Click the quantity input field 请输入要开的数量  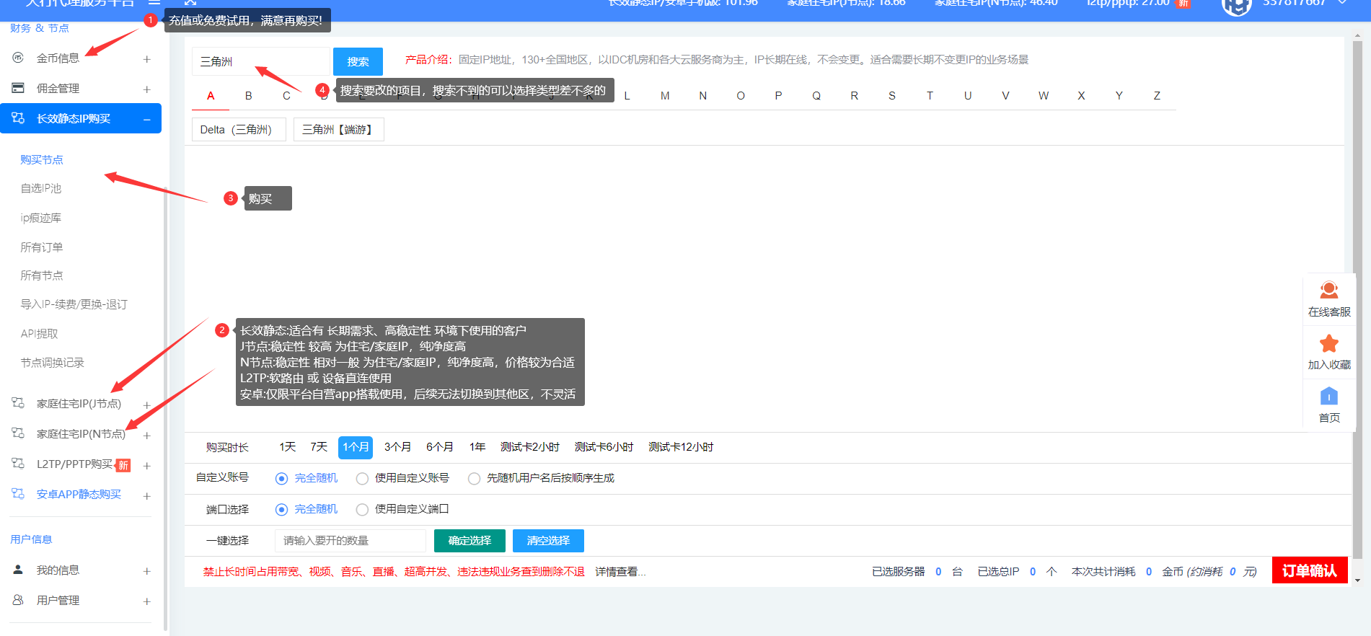[x=350, y=541]
